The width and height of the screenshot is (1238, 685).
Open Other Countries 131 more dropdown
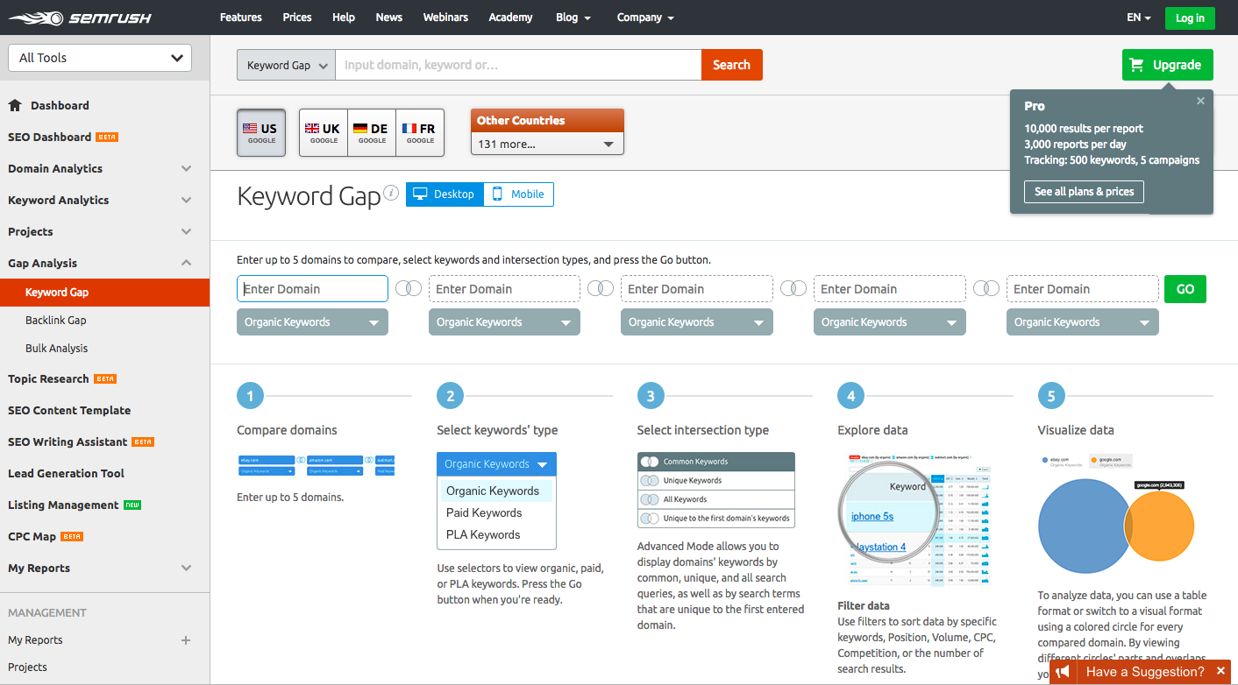tap(547, 144)
